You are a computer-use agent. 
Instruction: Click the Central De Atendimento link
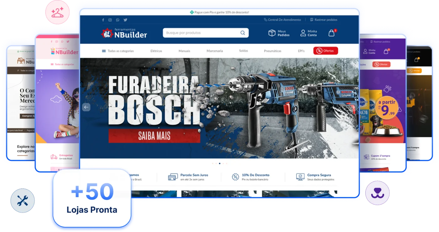[x=283, y=20]
